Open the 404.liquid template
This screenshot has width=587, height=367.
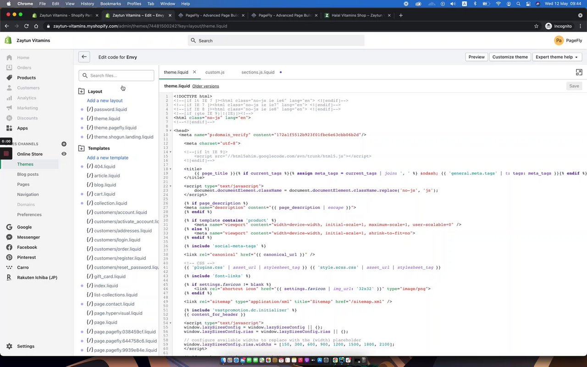pos(105,167)
